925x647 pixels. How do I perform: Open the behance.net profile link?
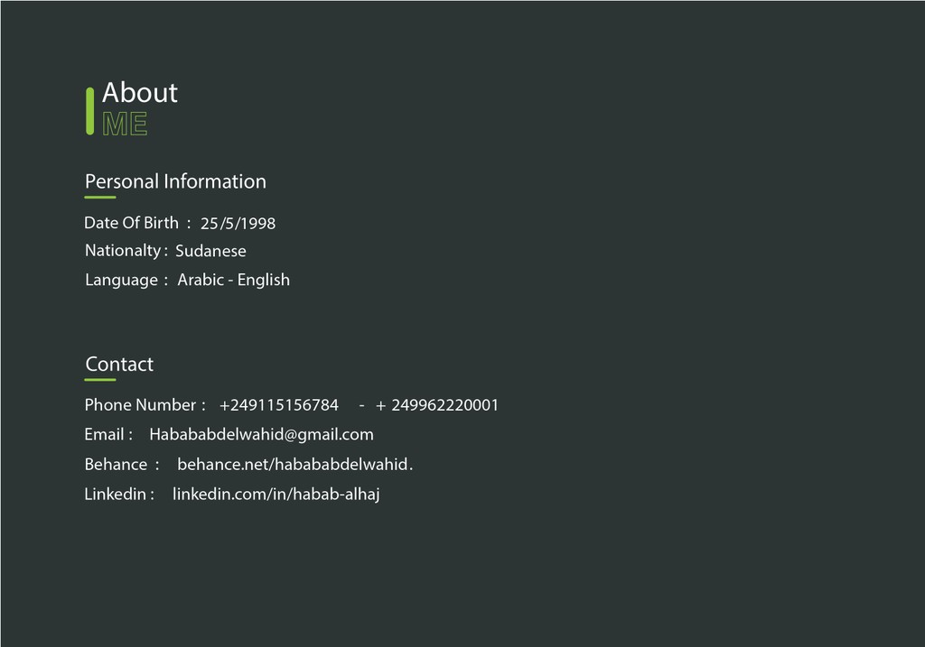tap(295, 465)
